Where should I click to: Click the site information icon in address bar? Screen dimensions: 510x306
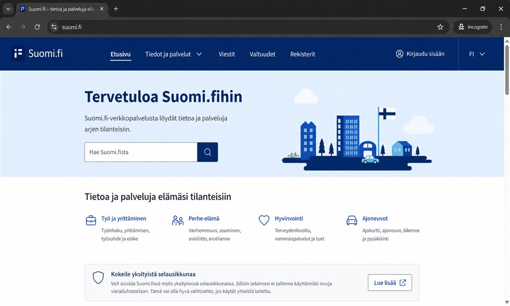(54, 27)
